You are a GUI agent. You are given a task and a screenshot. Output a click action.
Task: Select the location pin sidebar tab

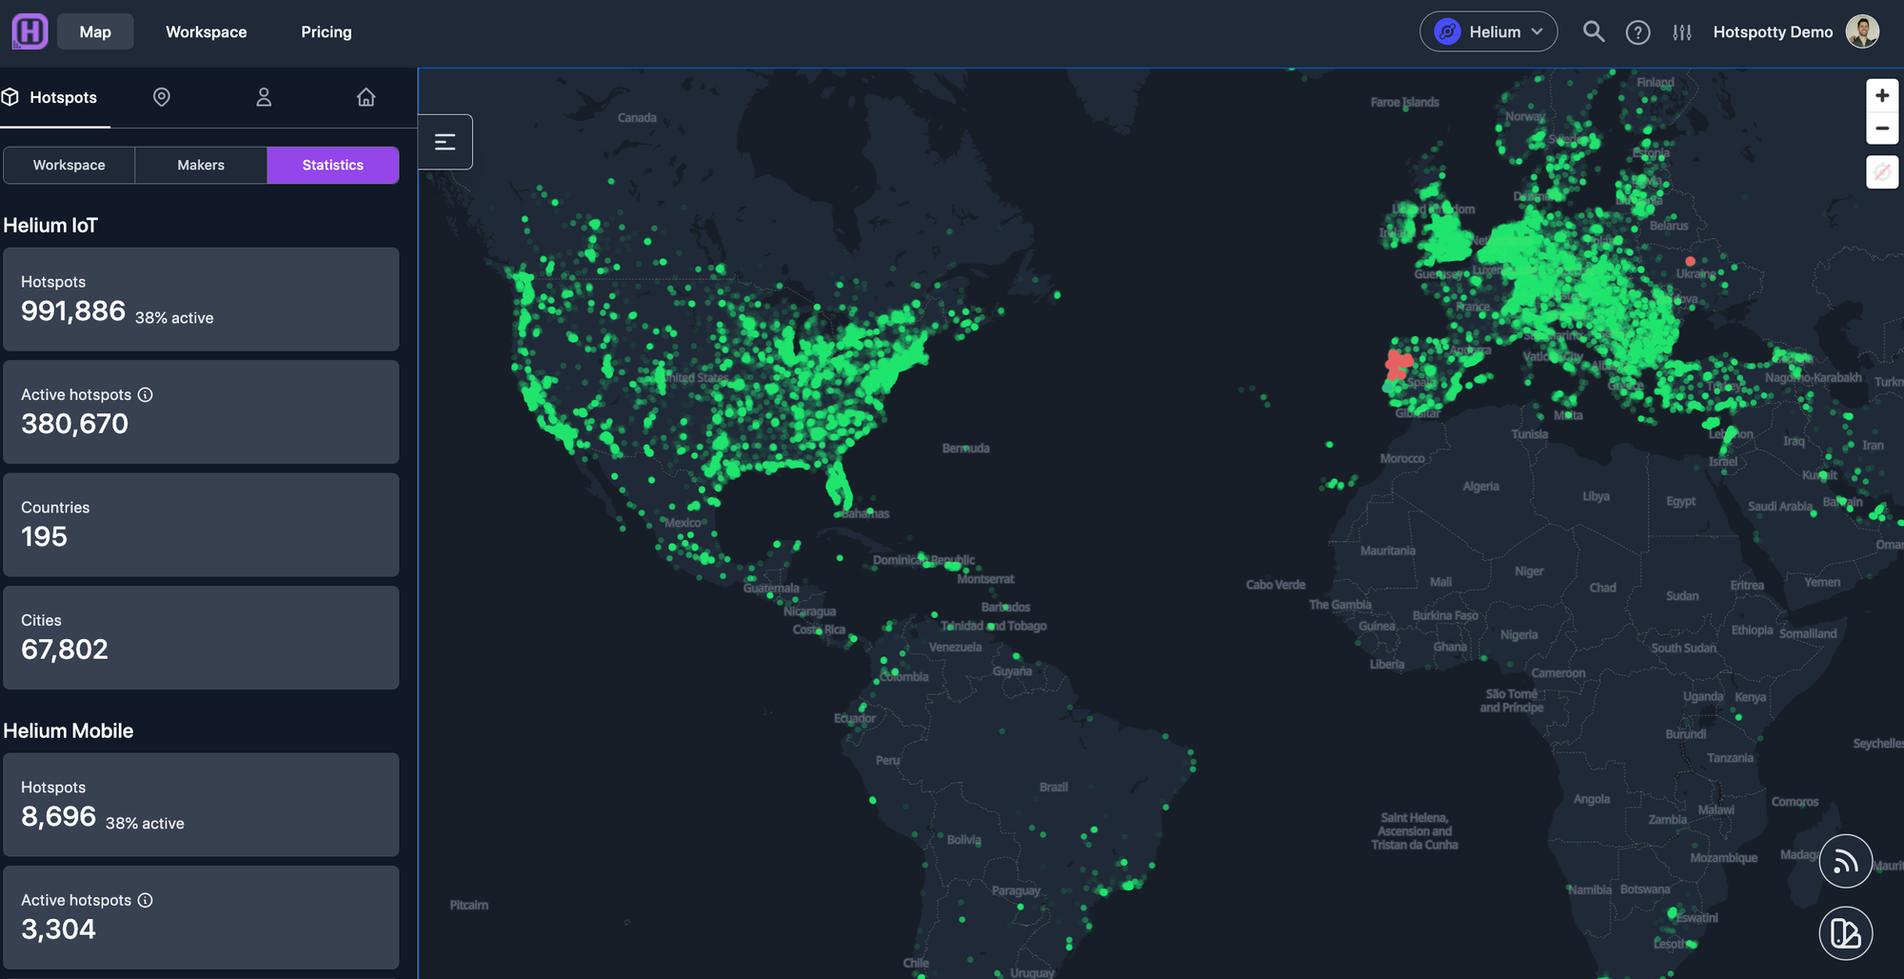pos(162,97)
